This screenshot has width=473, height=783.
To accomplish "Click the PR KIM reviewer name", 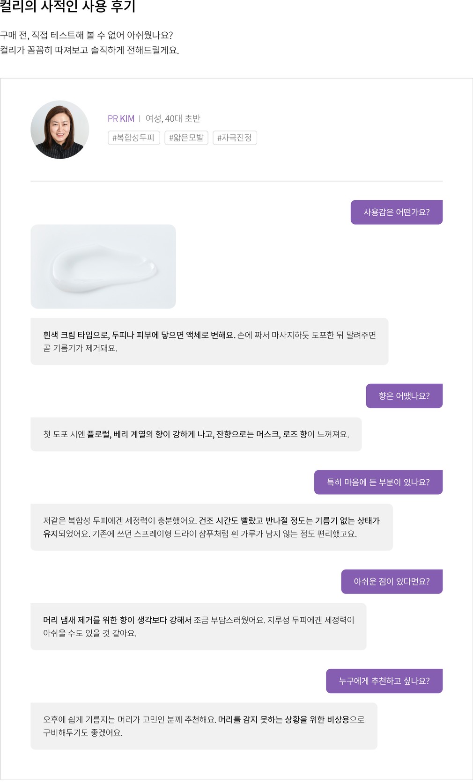I will [121, 119].
